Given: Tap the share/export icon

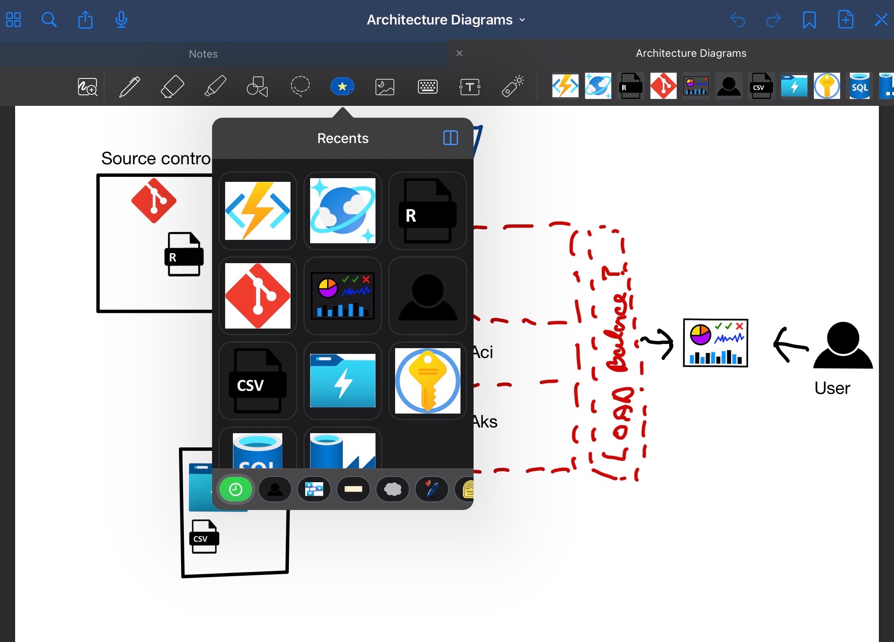Looking at the screenshot, I should (85, 20).
